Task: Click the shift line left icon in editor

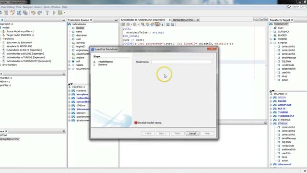Action: [168, 25]
